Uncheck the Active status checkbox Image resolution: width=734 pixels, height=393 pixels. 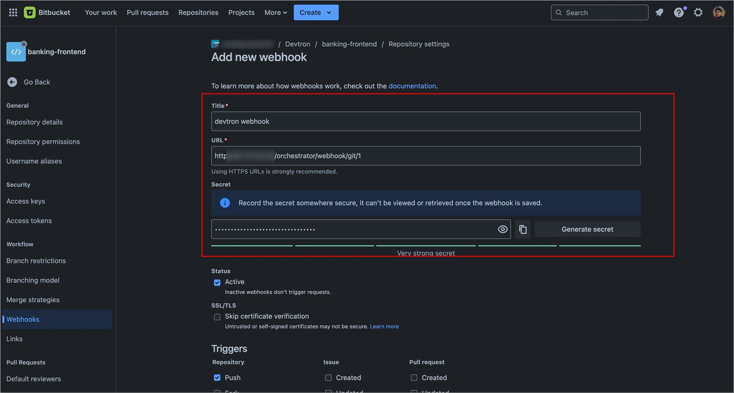(x=217, y=282)
